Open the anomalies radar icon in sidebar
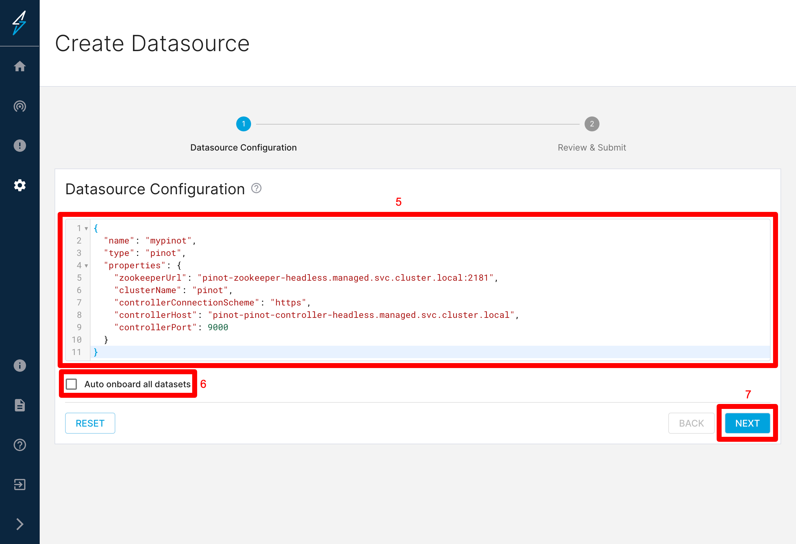 coord(20,107)
